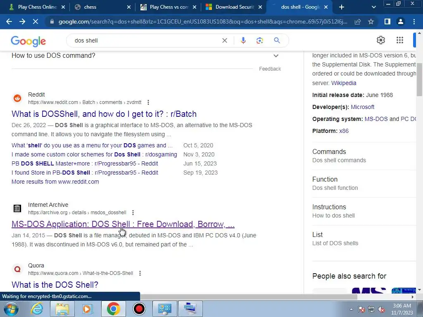The height and width of the screenshot is (317, 423).
Task: Open 'Commands: Dos shell commands' suggestion
Action: coord(364,156)
